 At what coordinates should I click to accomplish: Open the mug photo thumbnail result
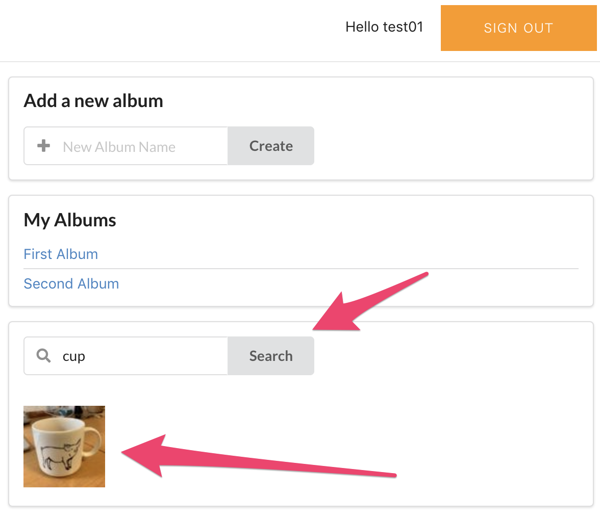(x=64, y=447)
